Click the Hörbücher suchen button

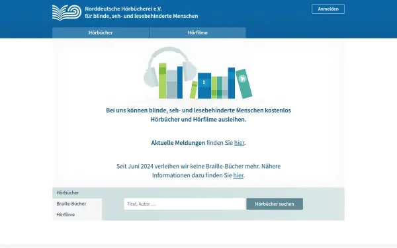[x=275, y=204]
